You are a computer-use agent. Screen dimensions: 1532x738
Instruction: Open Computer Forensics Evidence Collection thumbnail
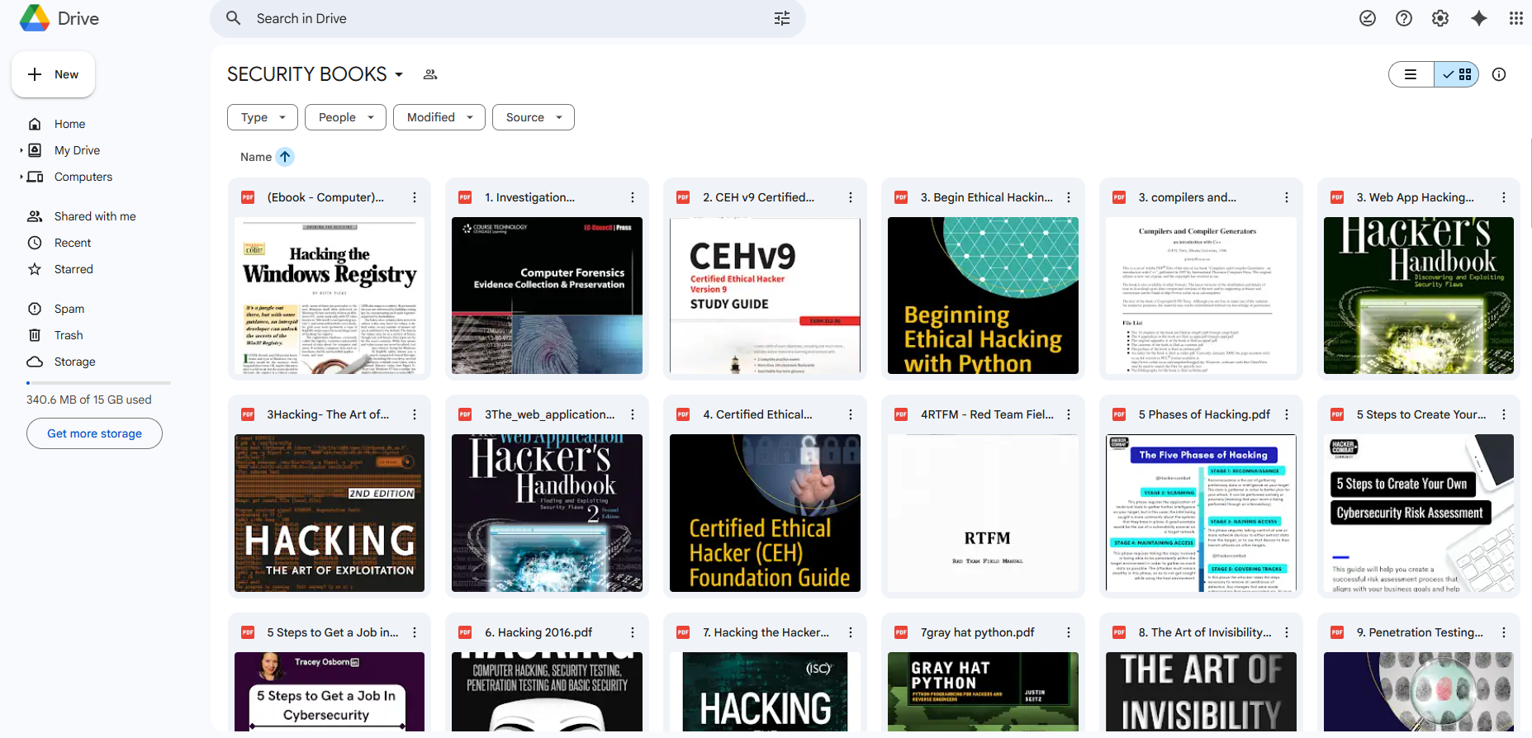coord(547,296)
